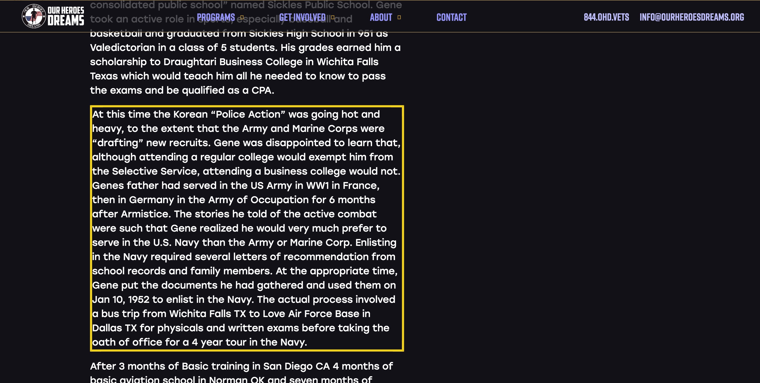Click the highlighted Korean "Police Action" paragraph
This screenshot has height=383, width=760.
247,228
